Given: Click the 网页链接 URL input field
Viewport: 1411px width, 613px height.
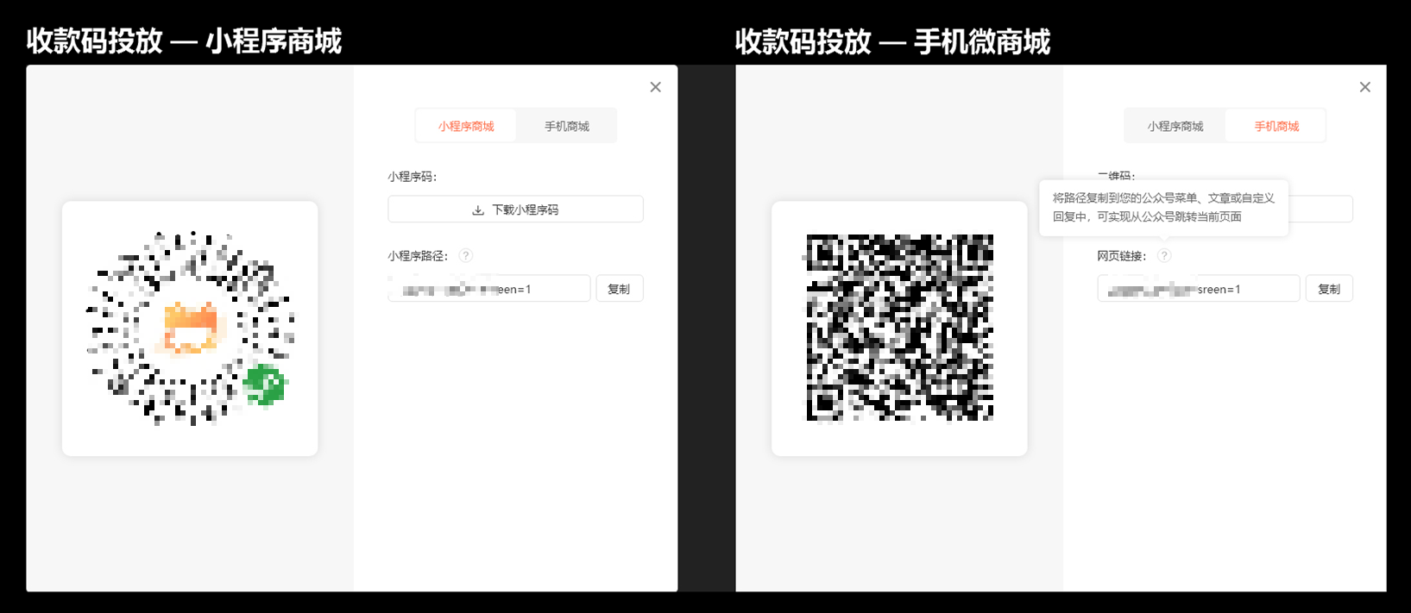Looking at the screenshot, I should click(1199, 289).
